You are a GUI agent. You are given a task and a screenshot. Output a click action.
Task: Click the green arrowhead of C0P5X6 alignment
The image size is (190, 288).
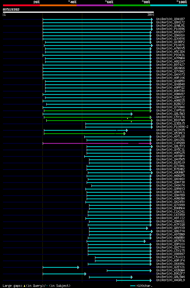pos(151,111)
